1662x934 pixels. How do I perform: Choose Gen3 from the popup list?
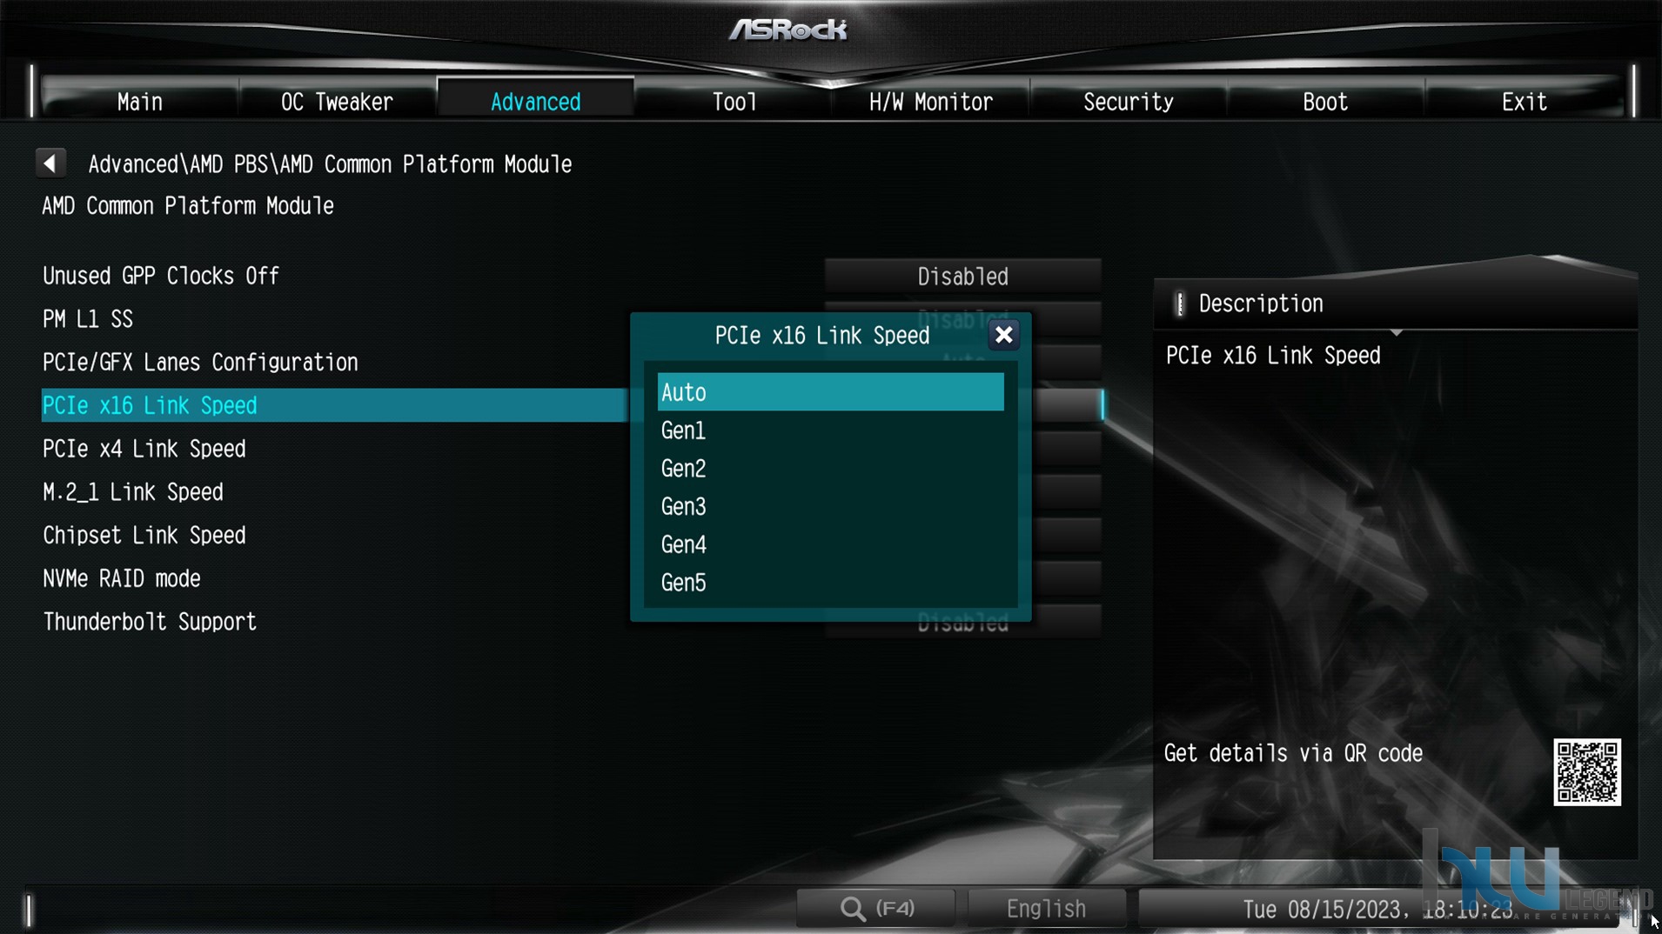(x=830, y=506)
